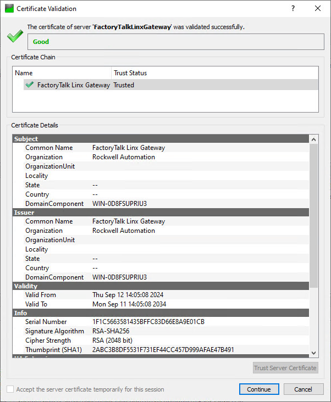Click the trusted checkmark beside FactoryTalk Linx Gateway
Viewport: 331px width, 402px height.
[29, 85]
